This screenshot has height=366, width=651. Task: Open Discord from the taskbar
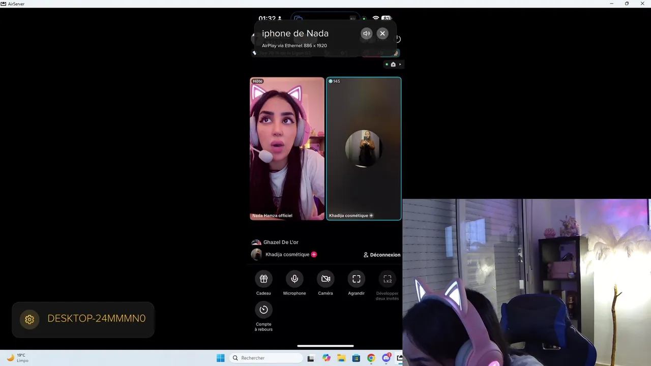pos(386,358)
